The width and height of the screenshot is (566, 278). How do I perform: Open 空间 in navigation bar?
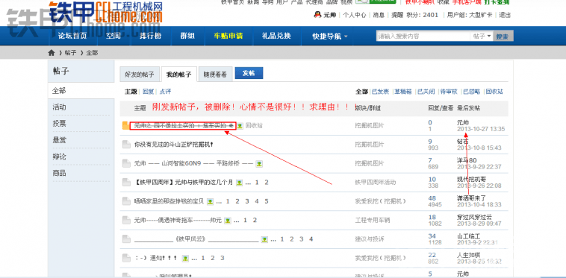coord(113,36)
